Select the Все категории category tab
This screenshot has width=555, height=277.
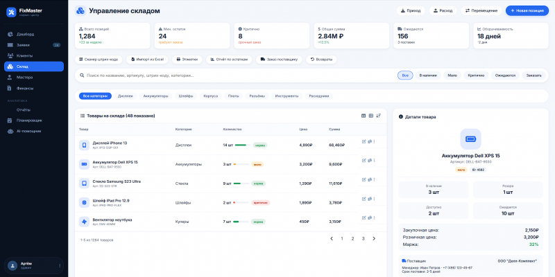point(95,96)
